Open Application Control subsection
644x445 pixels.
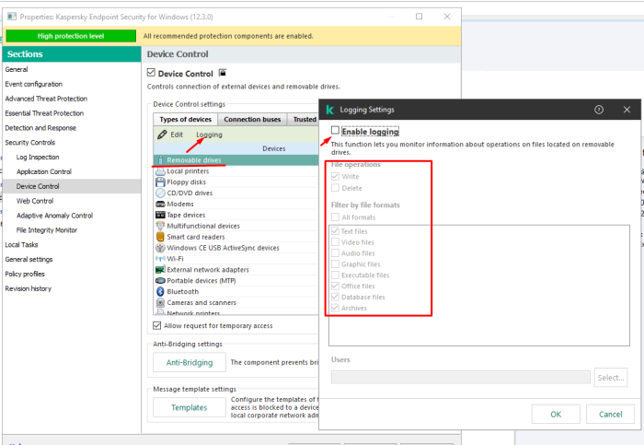tap(44, 172)
